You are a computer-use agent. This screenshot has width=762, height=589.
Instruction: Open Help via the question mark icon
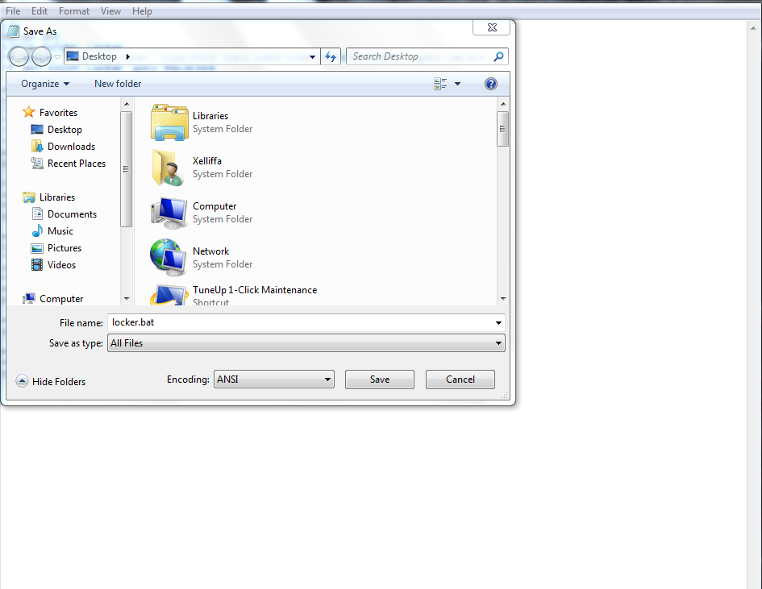coord(490,83)
